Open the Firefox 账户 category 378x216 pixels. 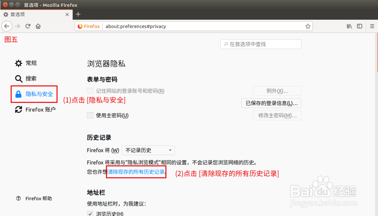coord(35,110)
